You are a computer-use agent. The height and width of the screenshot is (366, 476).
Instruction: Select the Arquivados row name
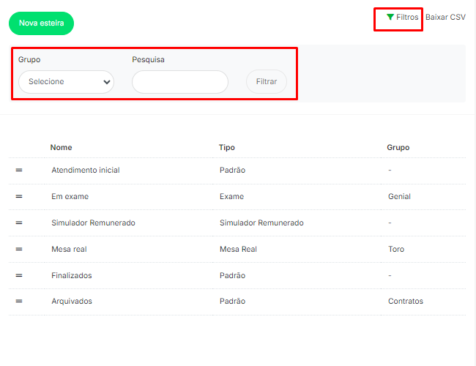[72, 301]
